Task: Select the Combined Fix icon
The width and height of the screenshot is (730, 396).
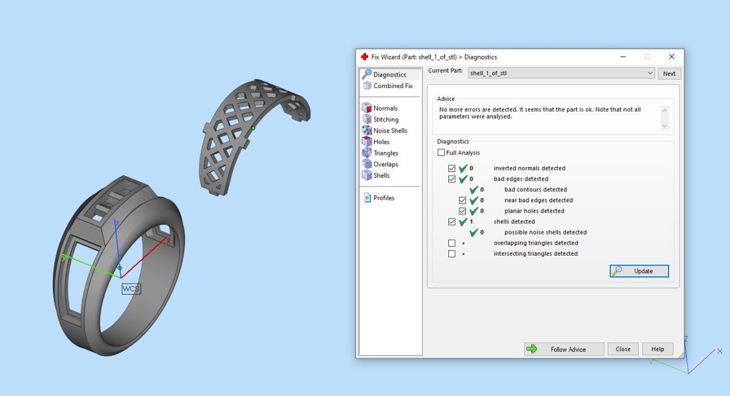Action: [x=367, y=86]
